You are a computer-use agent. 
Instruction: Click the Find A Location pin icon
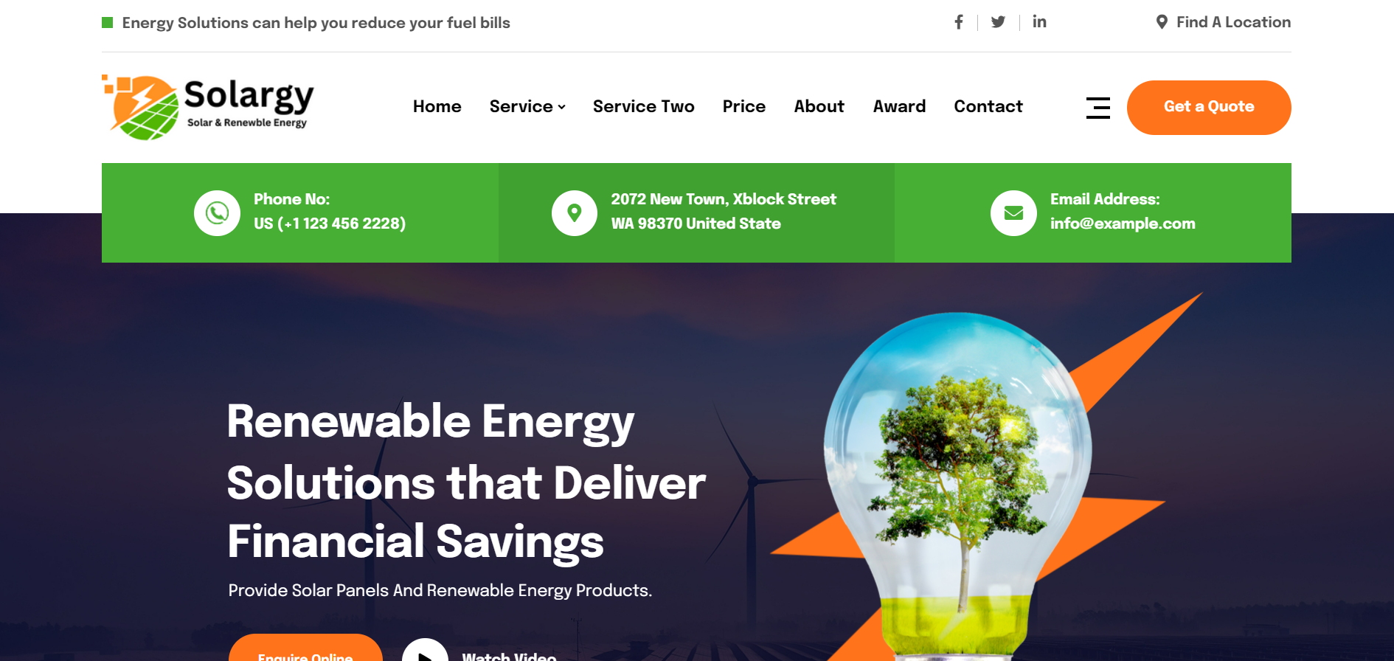coord(1162,22)
